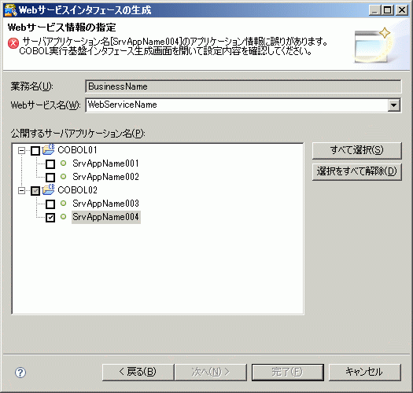Click the 業務名(U) label
The image size is (413, 393).
[x=32, y=86]
